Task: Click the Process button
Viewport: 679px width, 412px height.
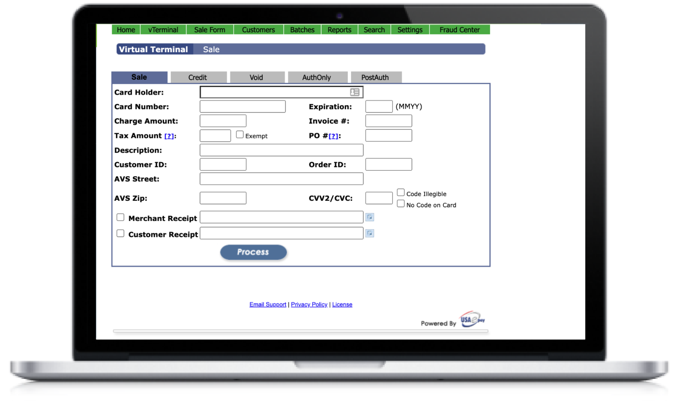Action: tap(253, 252)
